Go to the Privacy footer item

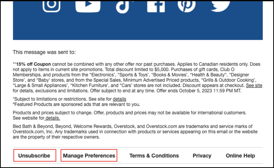pyautogui.click(x=202, y=156)
